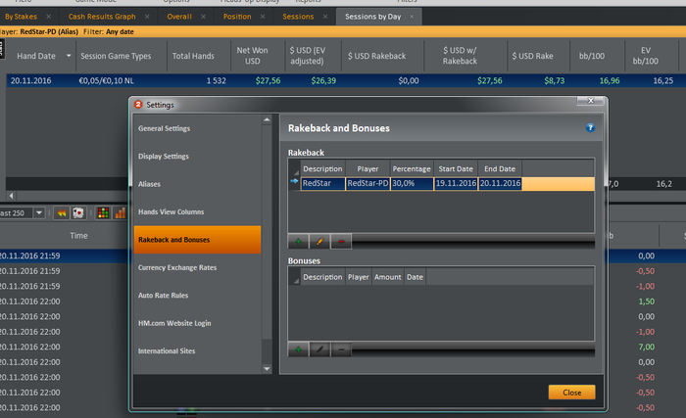Switch to the Sessions by Day tab
The width and height of the screenshot is (686, 418).
pos(372,17)
